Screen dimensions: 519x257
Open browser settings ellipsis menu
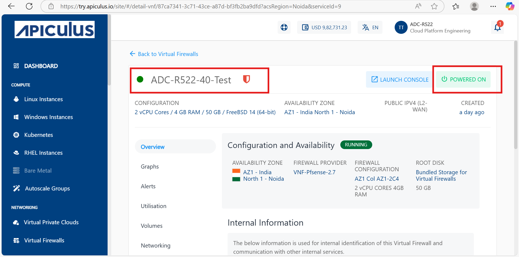tap(493, 6)
